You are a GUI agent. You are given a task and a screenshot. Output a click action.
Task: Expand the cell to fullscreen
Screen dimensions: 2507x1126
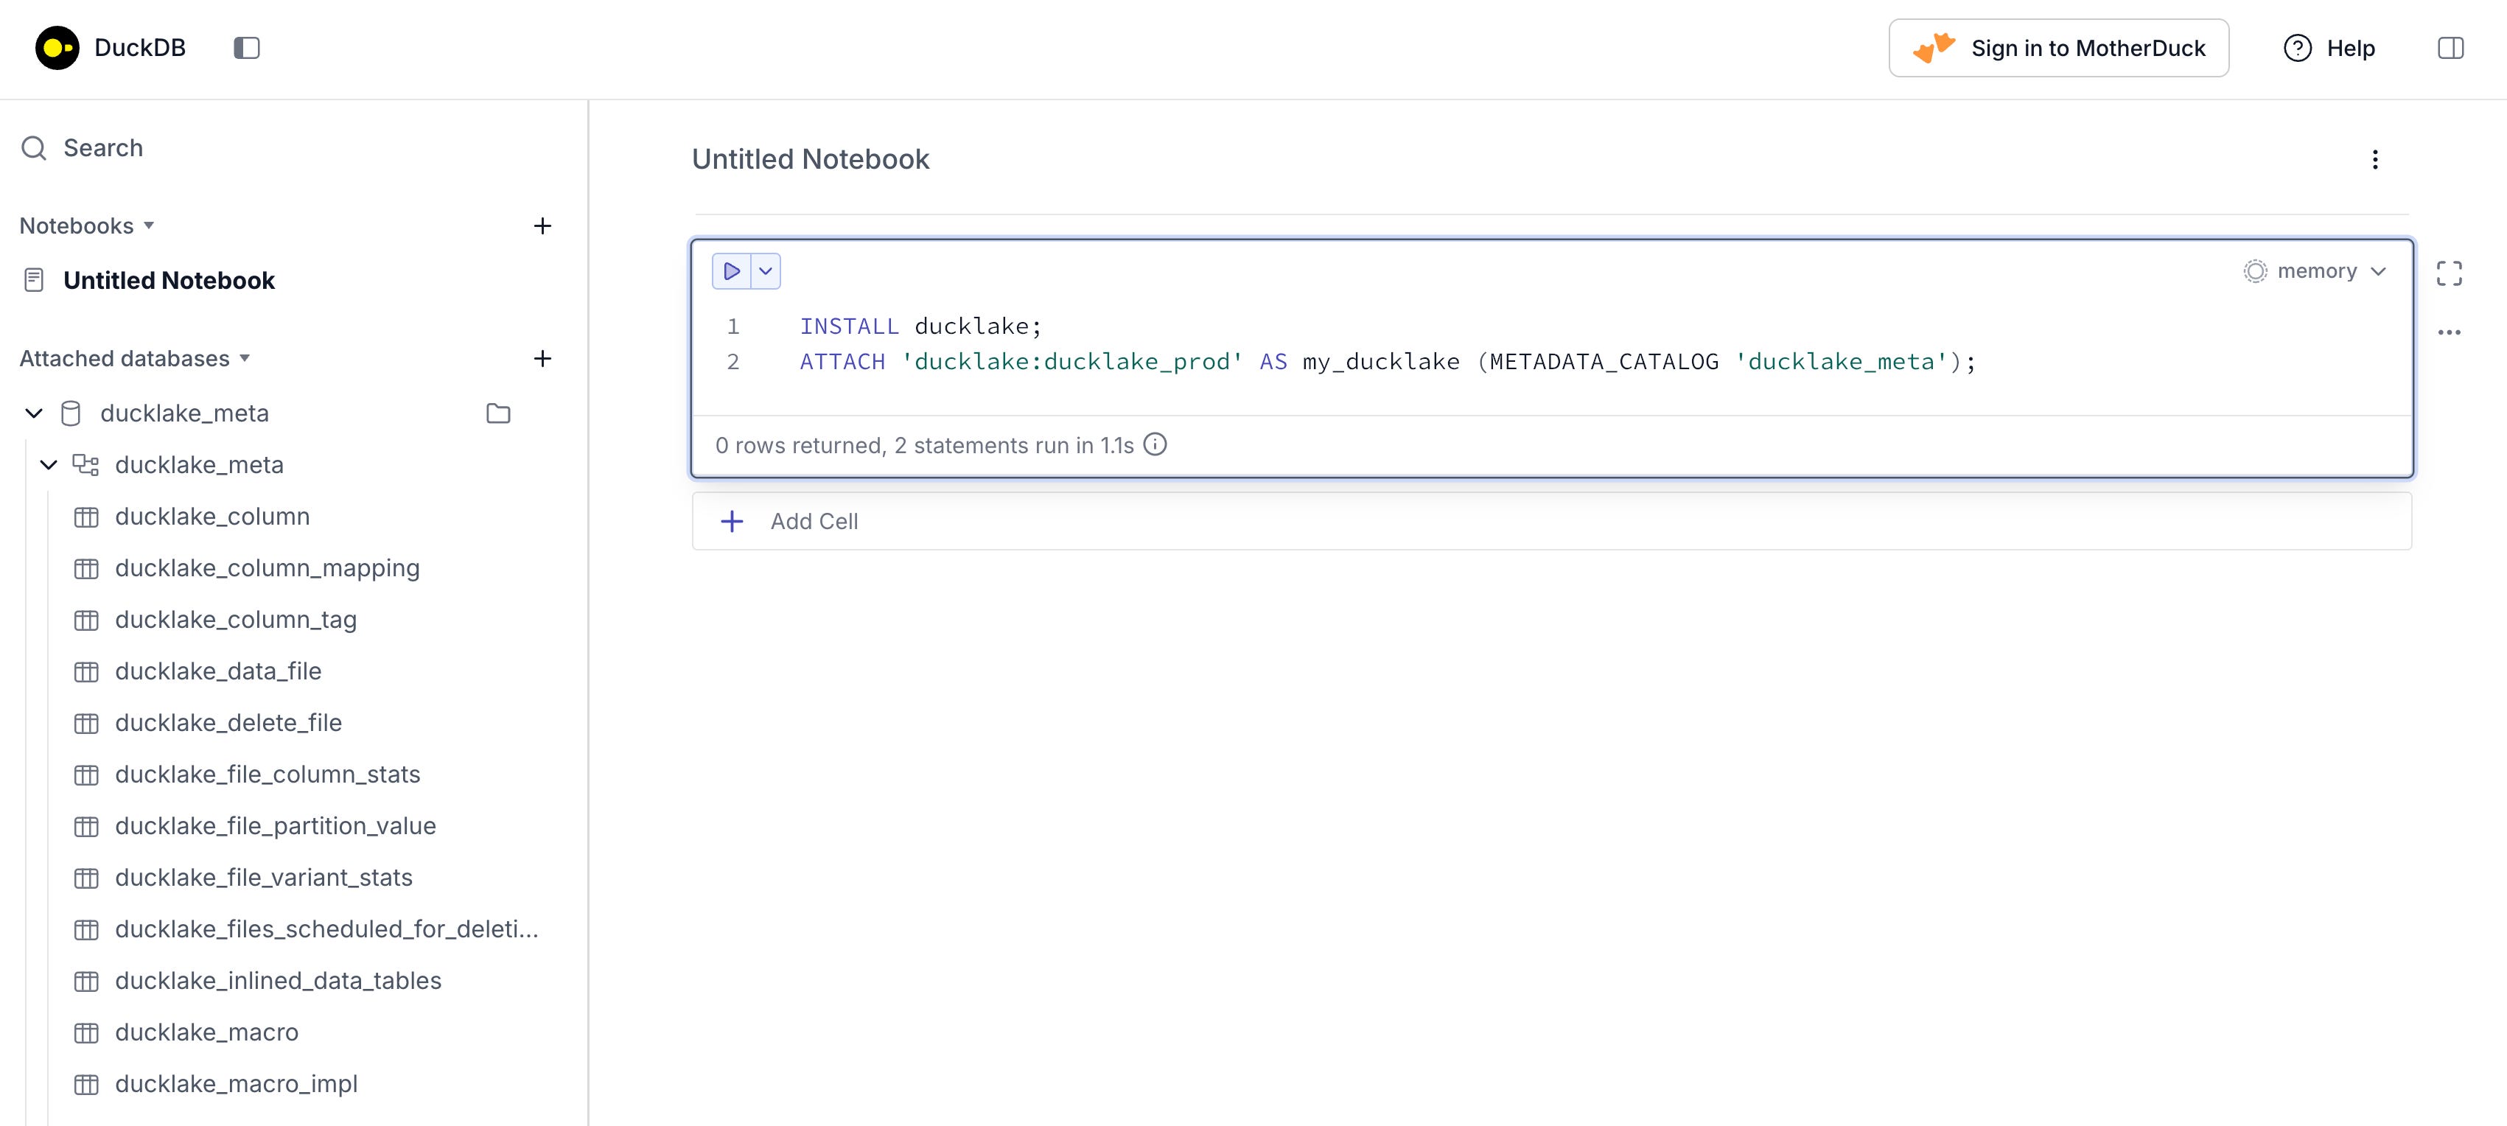pyautogui.click(x=2450, y=273)
